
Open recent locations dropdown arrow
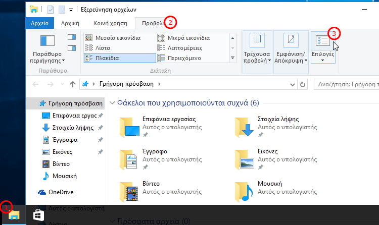62,84
